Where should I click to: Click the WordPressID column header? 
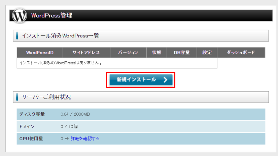[x=40, y=53]
